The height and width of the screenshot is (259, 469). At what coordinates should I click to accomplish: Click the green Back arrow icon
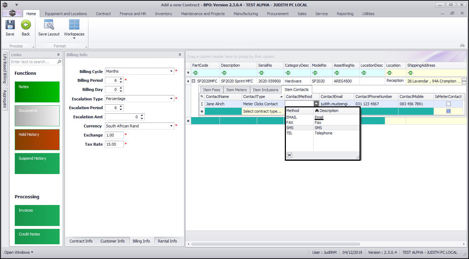point(26,25)
